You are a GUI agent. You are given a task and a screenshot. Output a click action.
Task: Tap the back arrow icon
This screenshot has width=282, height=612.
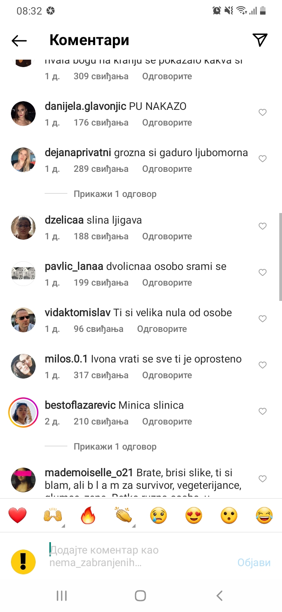coord(19,40)
